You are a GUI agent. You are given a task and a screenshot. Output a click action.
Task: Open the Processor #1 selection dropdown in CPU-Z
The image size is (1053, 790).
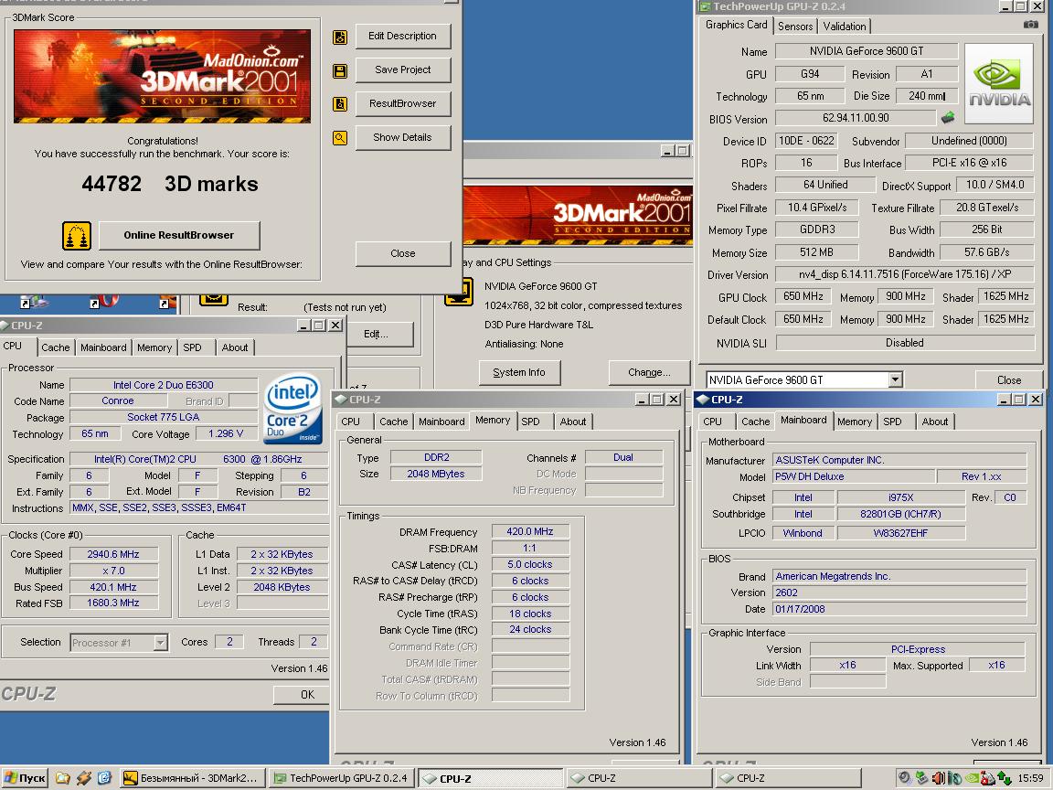[x=161, y=643]
